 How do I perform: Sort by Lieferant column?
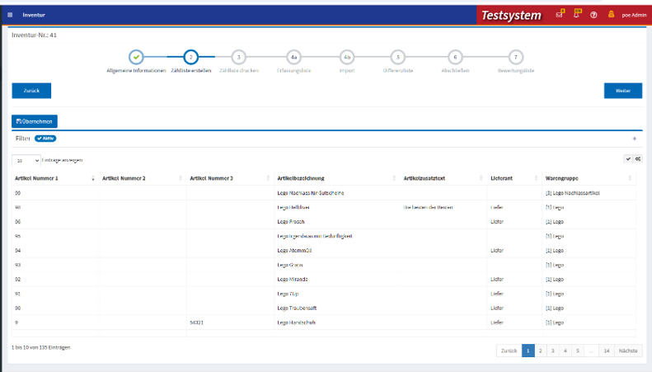click(515, 178)
